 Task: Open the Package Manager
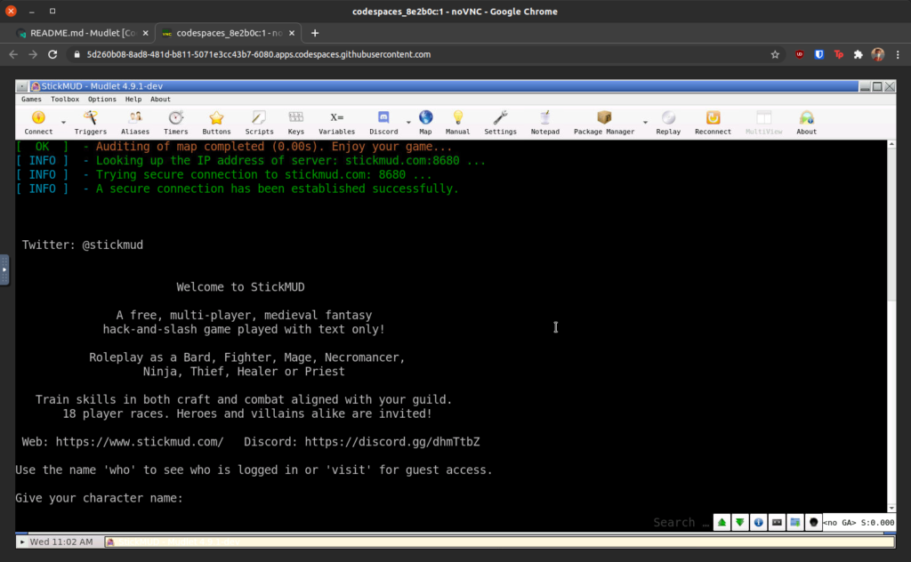[604, 123]
